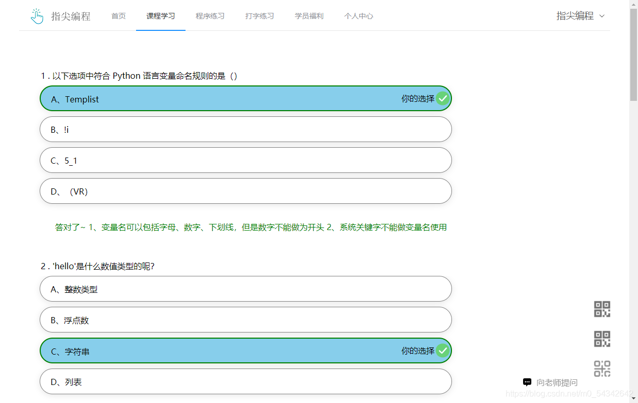The width and height of the screenshot is (638, 403).
Task: Click the 指尖编程 hand logo icon
Action: pos(37,16)
